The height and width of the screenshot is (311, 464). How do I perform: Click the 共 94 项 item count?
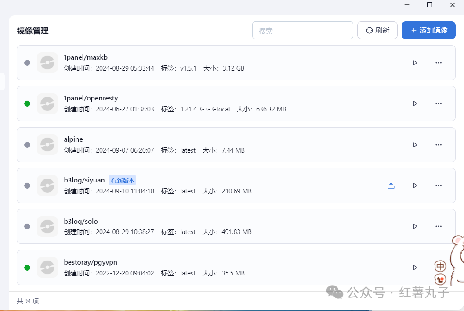28,300
